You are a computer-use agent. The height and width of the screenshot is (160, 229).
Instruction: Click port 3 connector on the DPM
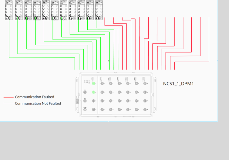[94, 101]
